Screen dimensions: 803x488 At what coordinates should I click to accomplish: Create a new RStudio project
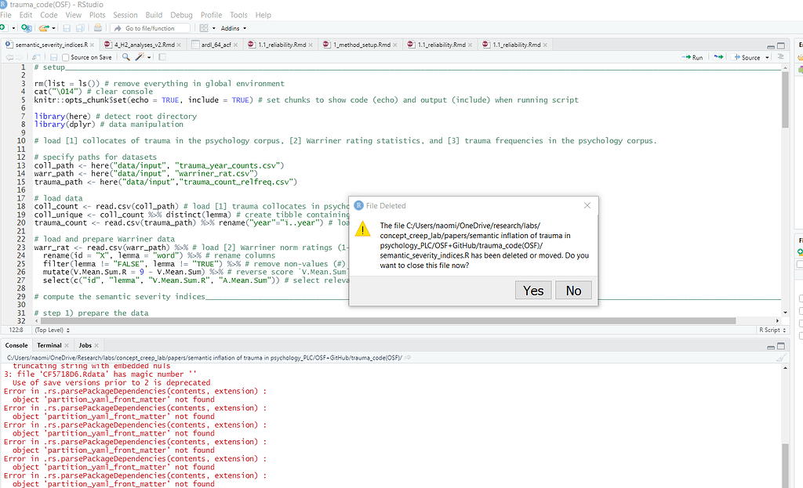click(25, 27)
